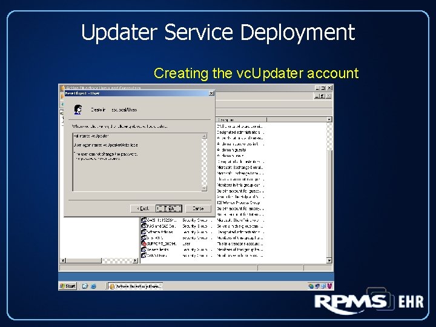Select the Schema Admins name text

[x=160, y=232]
